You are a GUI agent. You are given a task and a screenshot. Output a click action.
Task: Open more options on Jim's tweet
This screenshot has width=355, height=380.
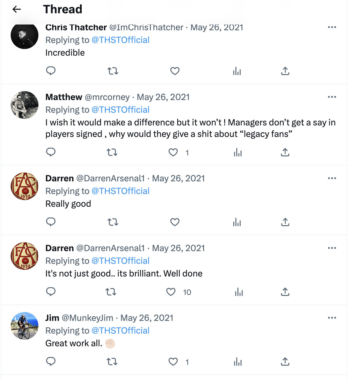332,318
